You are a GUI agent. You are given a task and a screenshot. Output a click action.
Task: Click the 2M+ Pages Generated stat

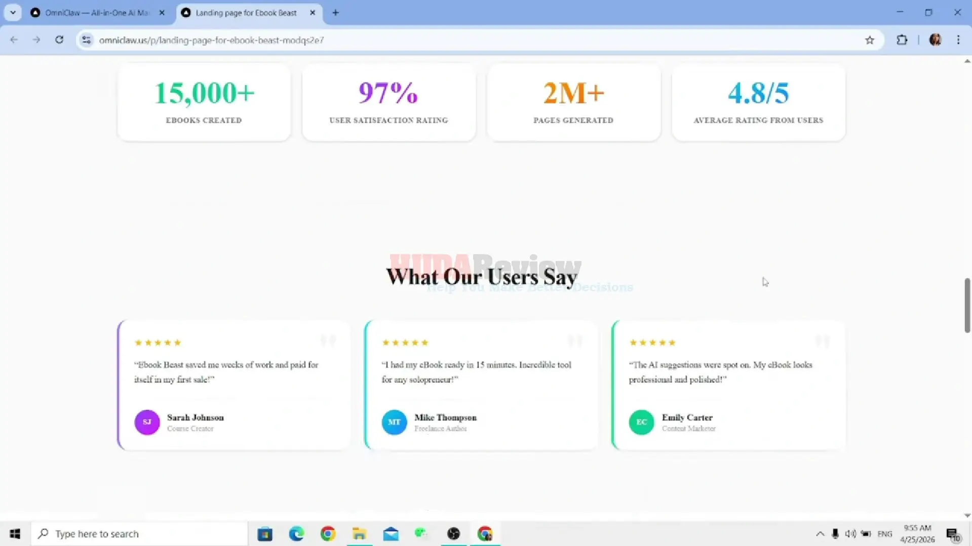tap(573, 102)
